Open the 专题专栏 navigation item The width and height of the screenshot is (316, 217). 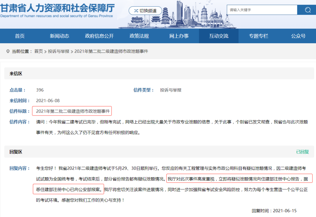pos(258,36)
